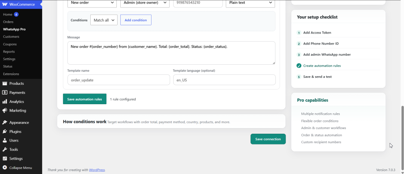Screen dimensions: 404x174
Task: Click step number 5 badge in checklist
Action: point(299,77)
